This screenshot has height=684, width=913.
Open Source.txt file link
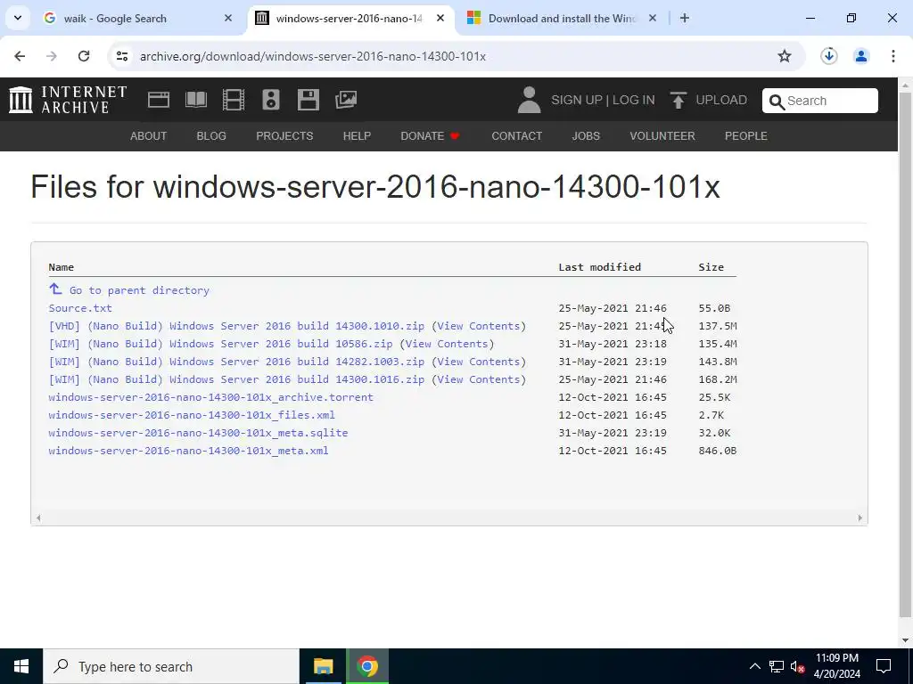point(80,308)
